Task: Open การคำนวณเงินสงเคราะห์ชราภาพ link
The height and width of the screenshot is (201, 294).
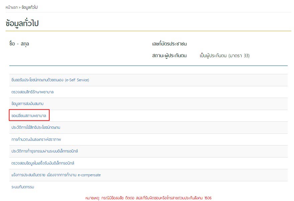Action: coord(36,139)
